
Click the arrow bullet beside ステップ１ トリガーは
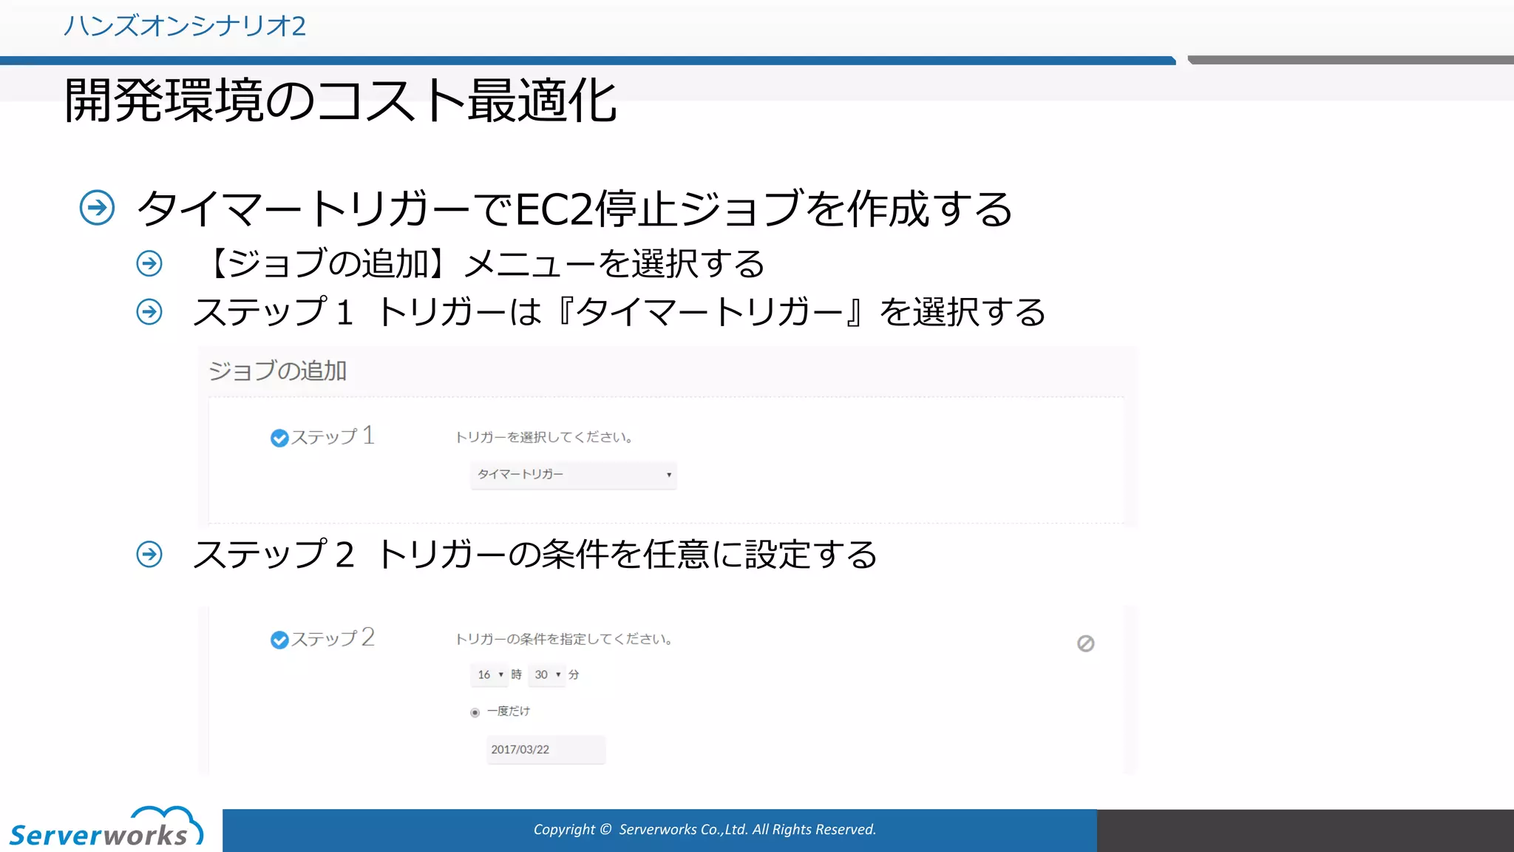click(x=149, y=311)
